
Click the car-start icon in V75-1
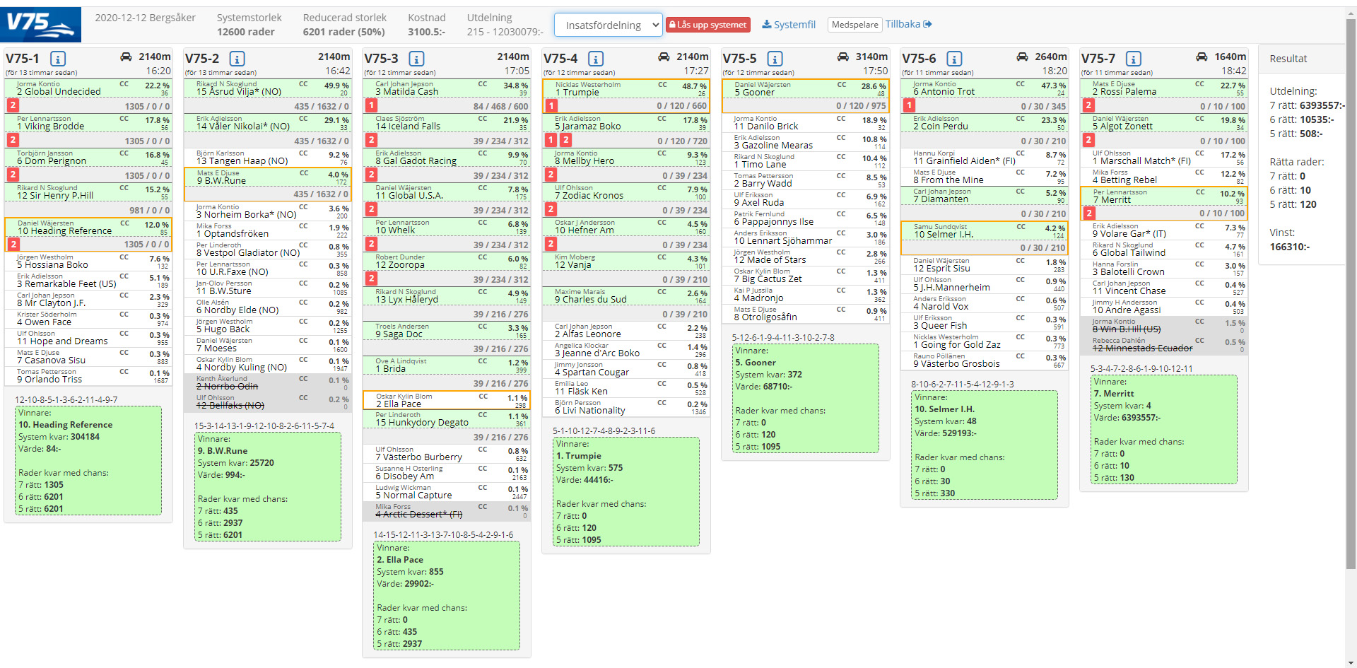tap(126, 57)
